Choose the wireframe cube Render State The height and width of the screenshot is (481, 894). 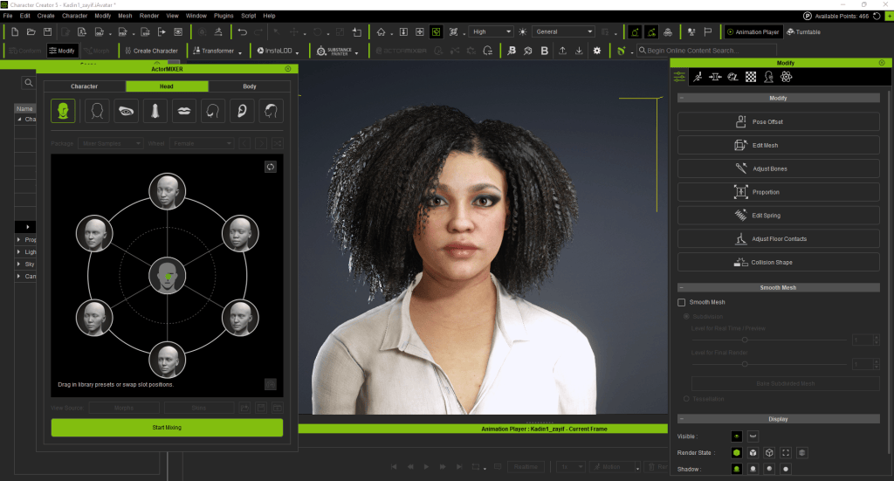point(769,452)
